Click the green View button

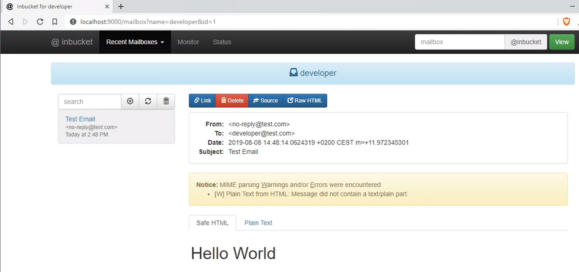pyautogui.click(x=561, y=42)
